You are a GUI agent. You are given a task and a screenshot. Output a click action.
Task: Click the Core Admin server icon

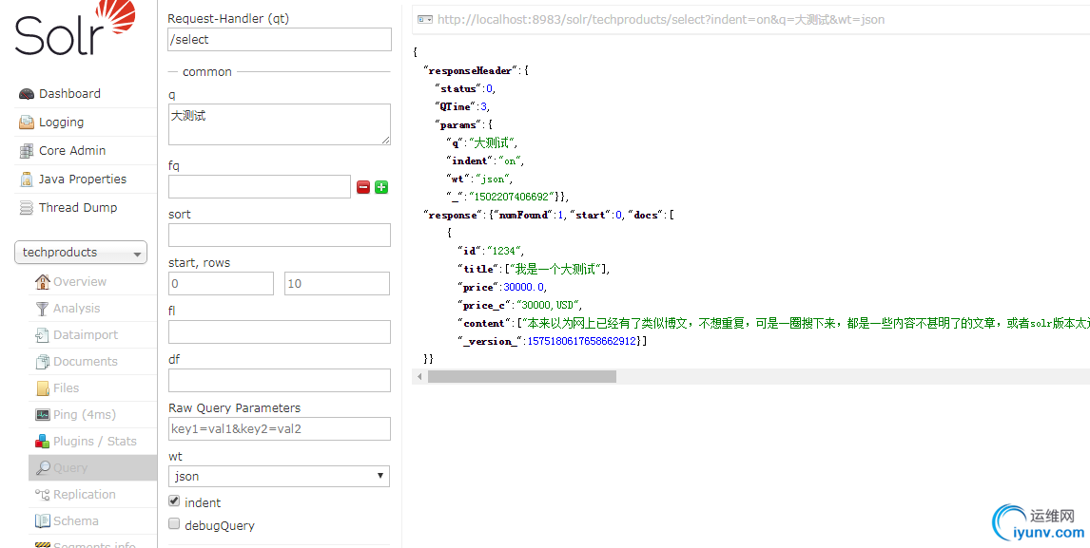tap(27, 151)
